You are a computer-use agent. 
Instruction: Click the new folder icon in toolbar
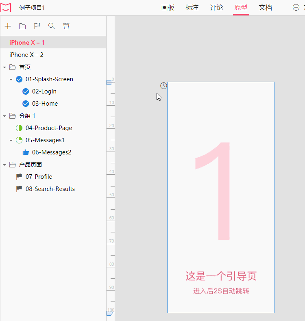coord(22,26)
